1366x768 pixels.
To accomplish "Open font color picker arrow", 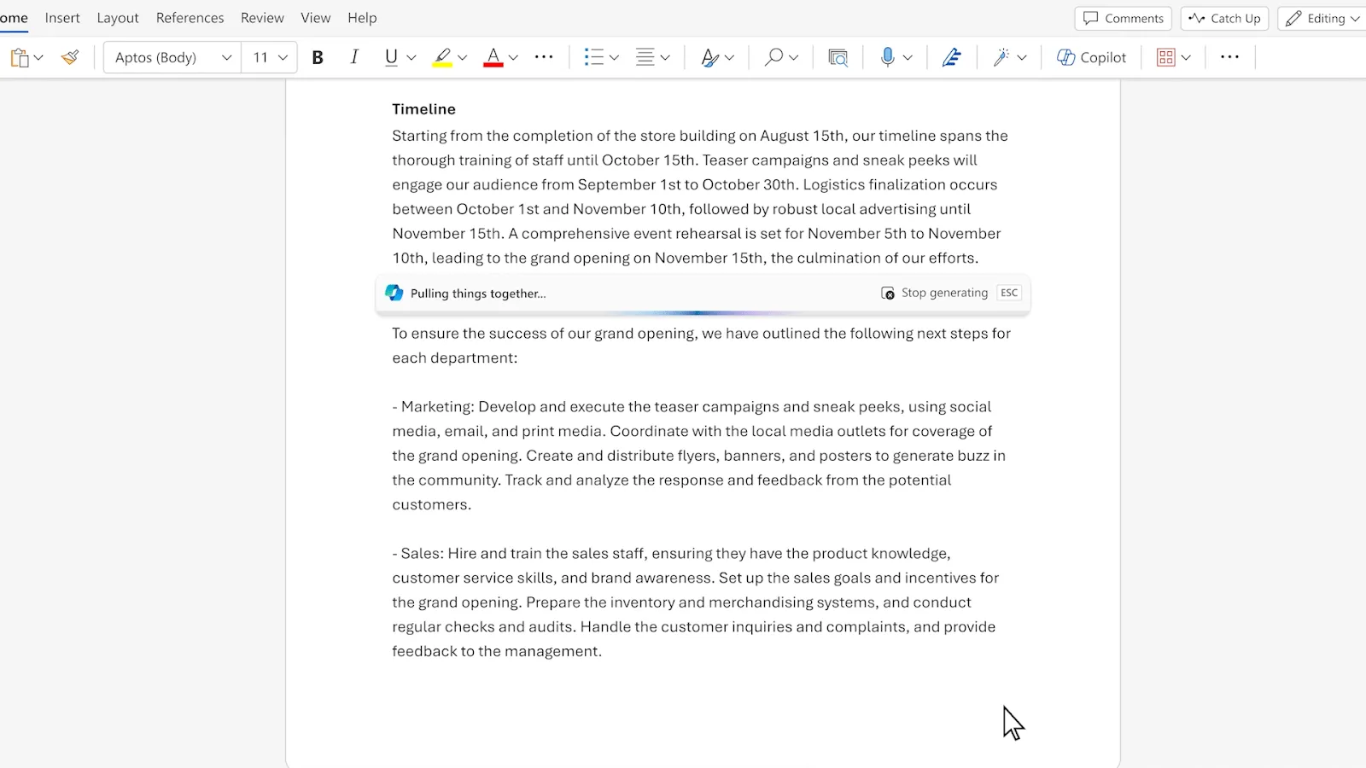I will pyautogui.click(x=514, y=57).
